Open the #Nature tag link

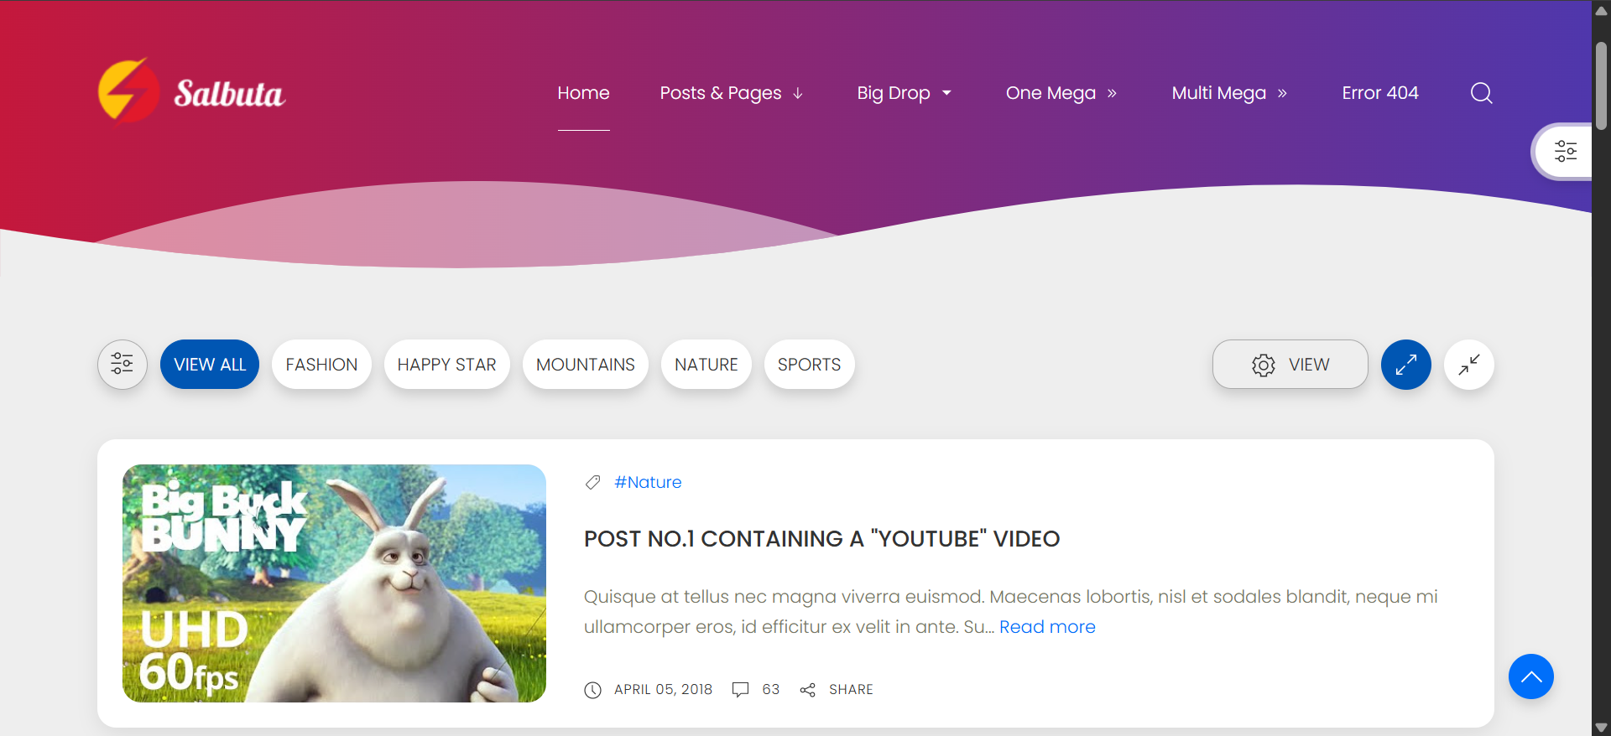pyautogui.click(x=648, y=482)
